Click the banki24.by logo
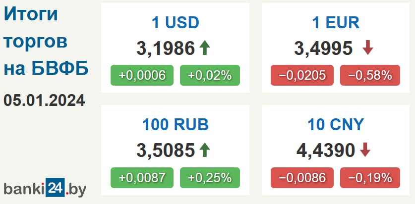Viewport: 415px width, 204px height. pos(45,189)
